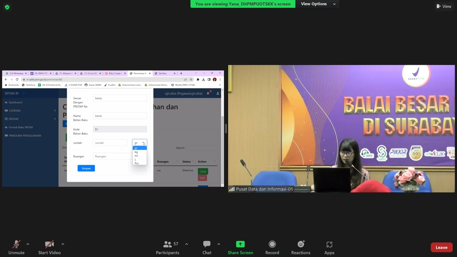This screenshot has height=257, width=457.
Task: Open the Chat panel
Action: click(x=207, y=248)
